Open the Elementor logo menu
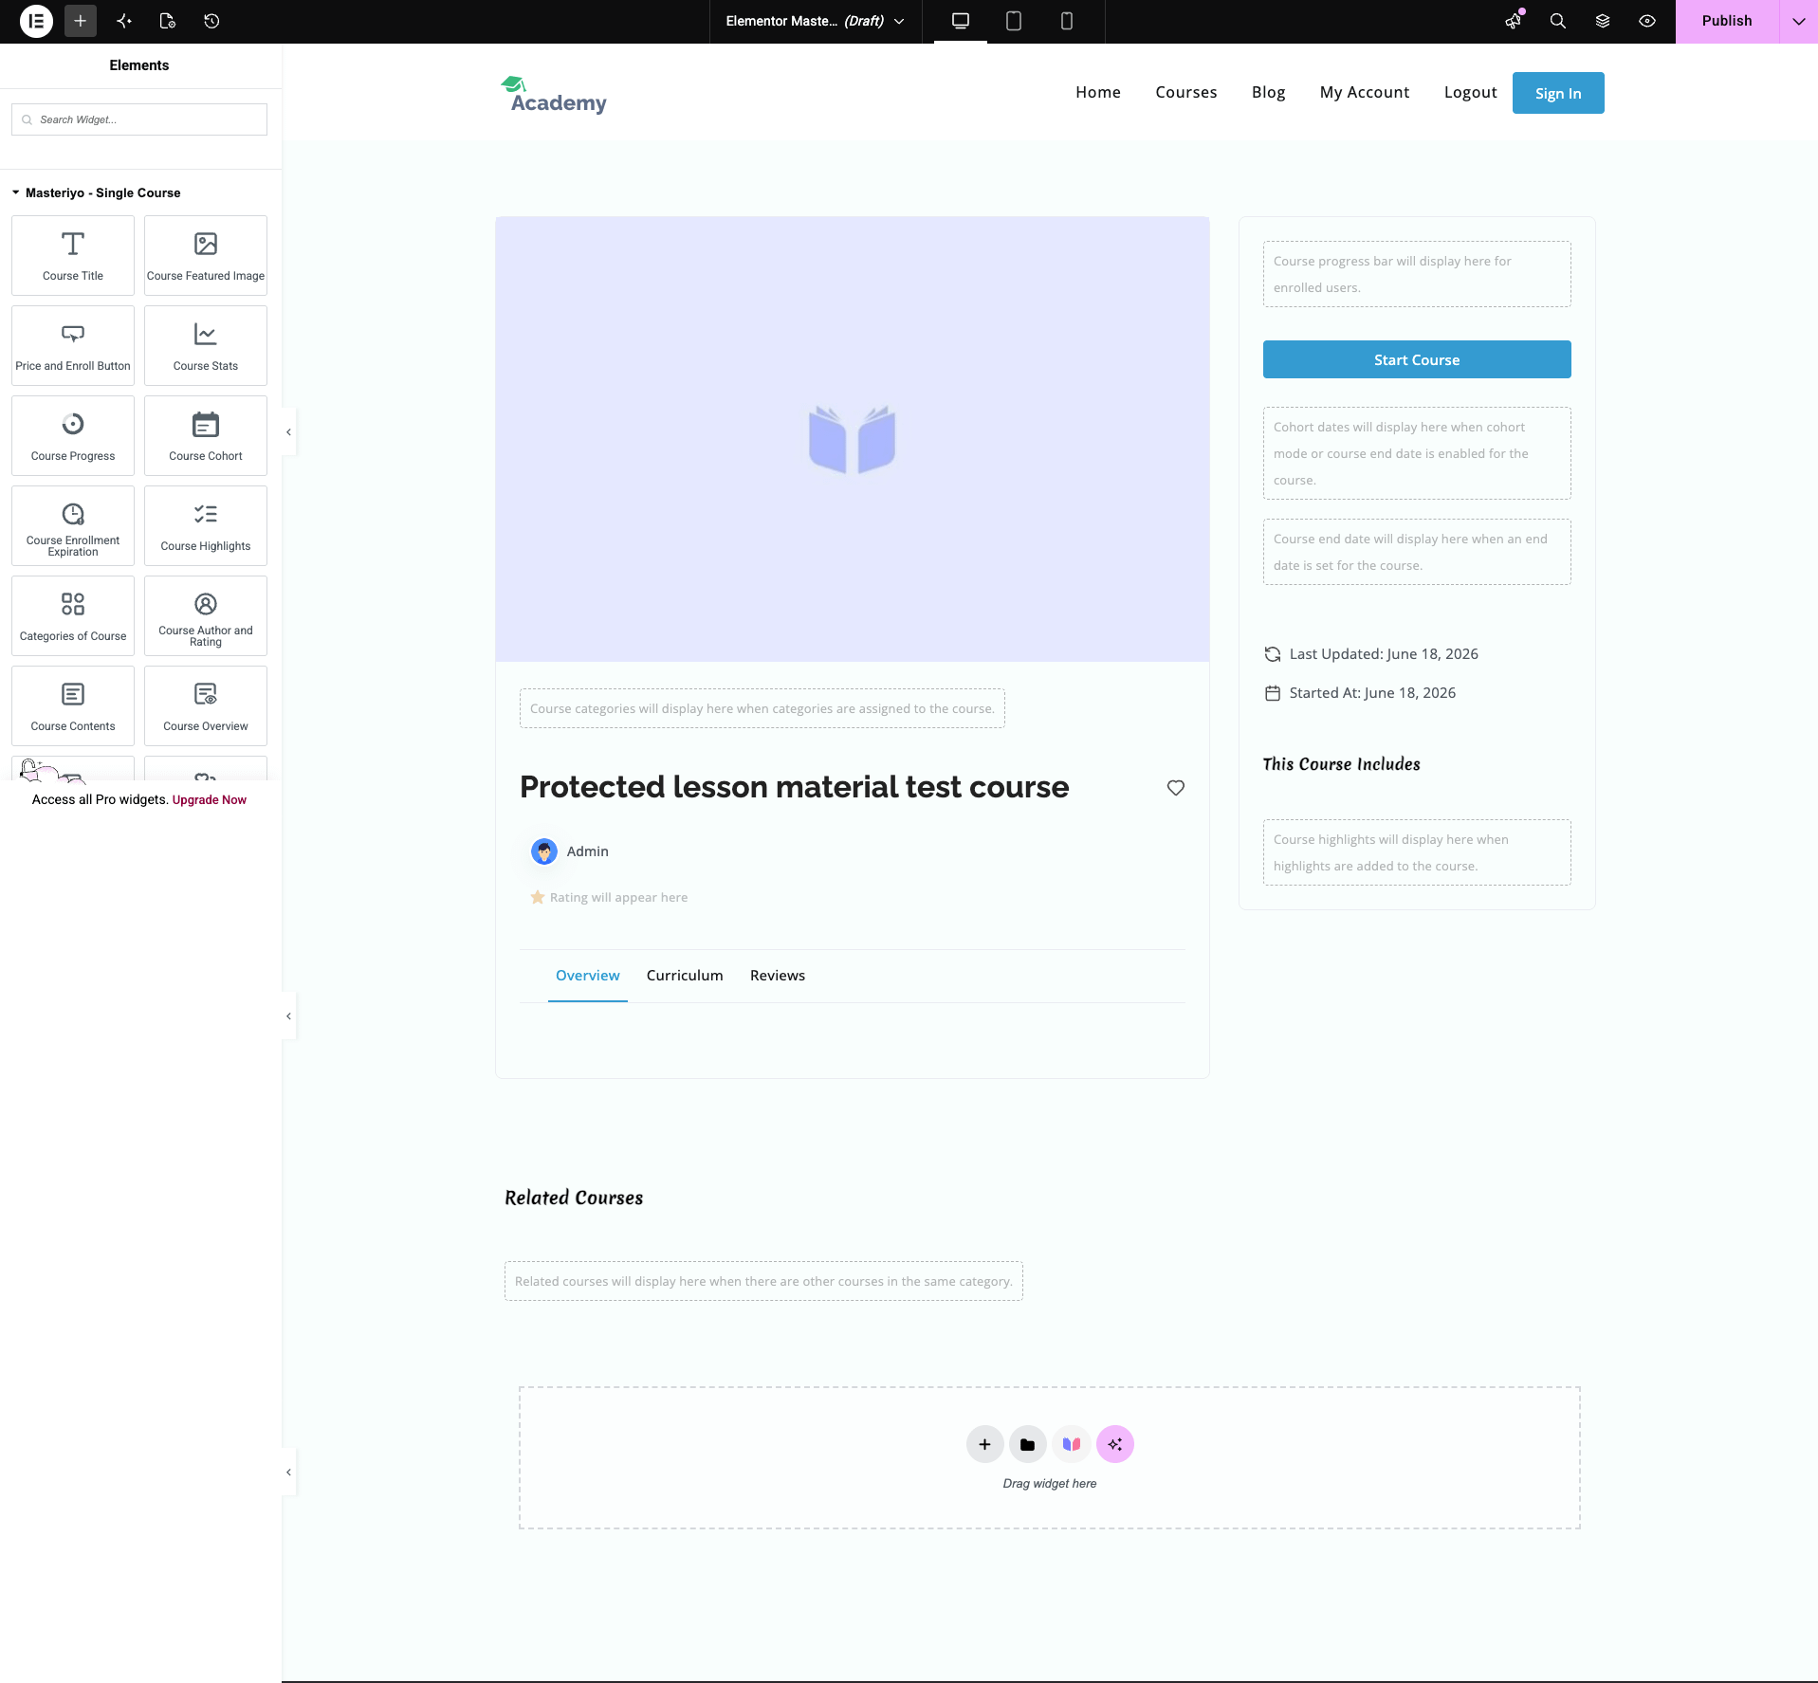Viewport: 1818px width, 1683px height. [36, 21]
